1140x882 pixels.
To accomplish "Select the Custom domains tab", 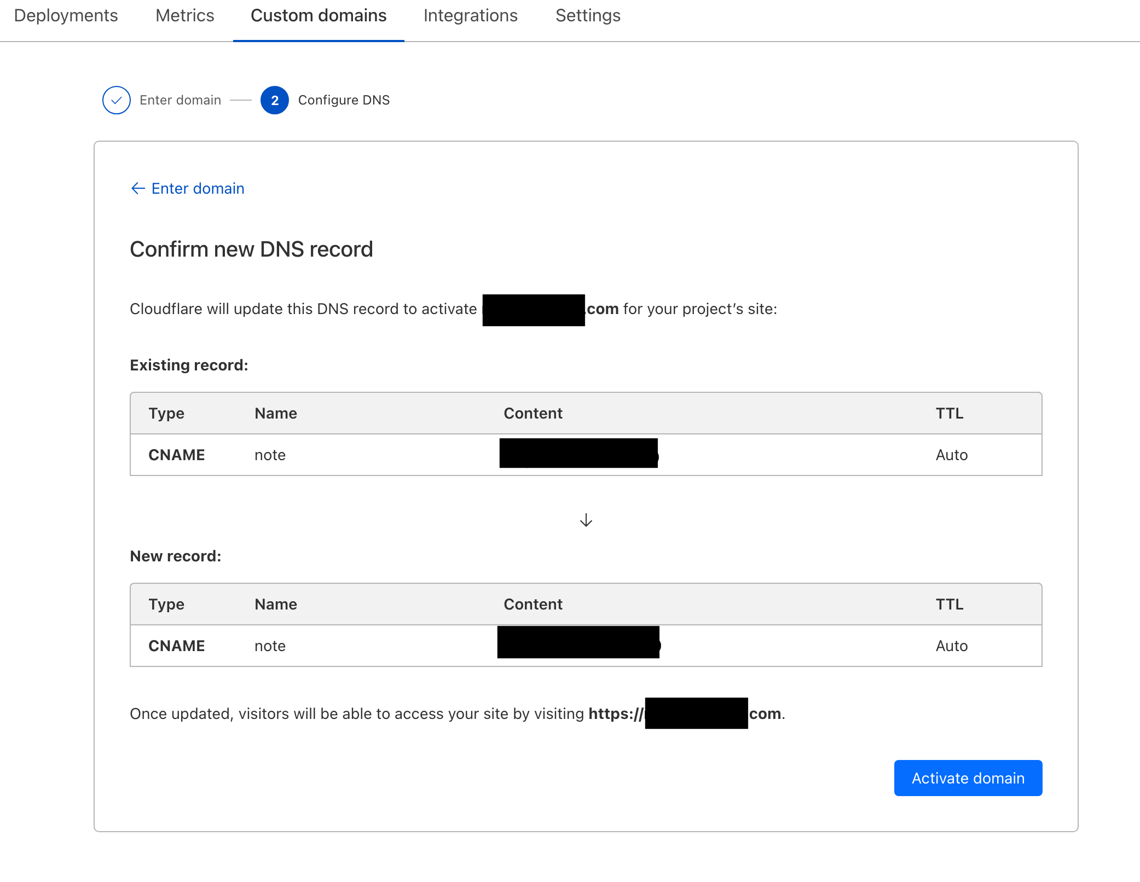I will click(319, 16).
